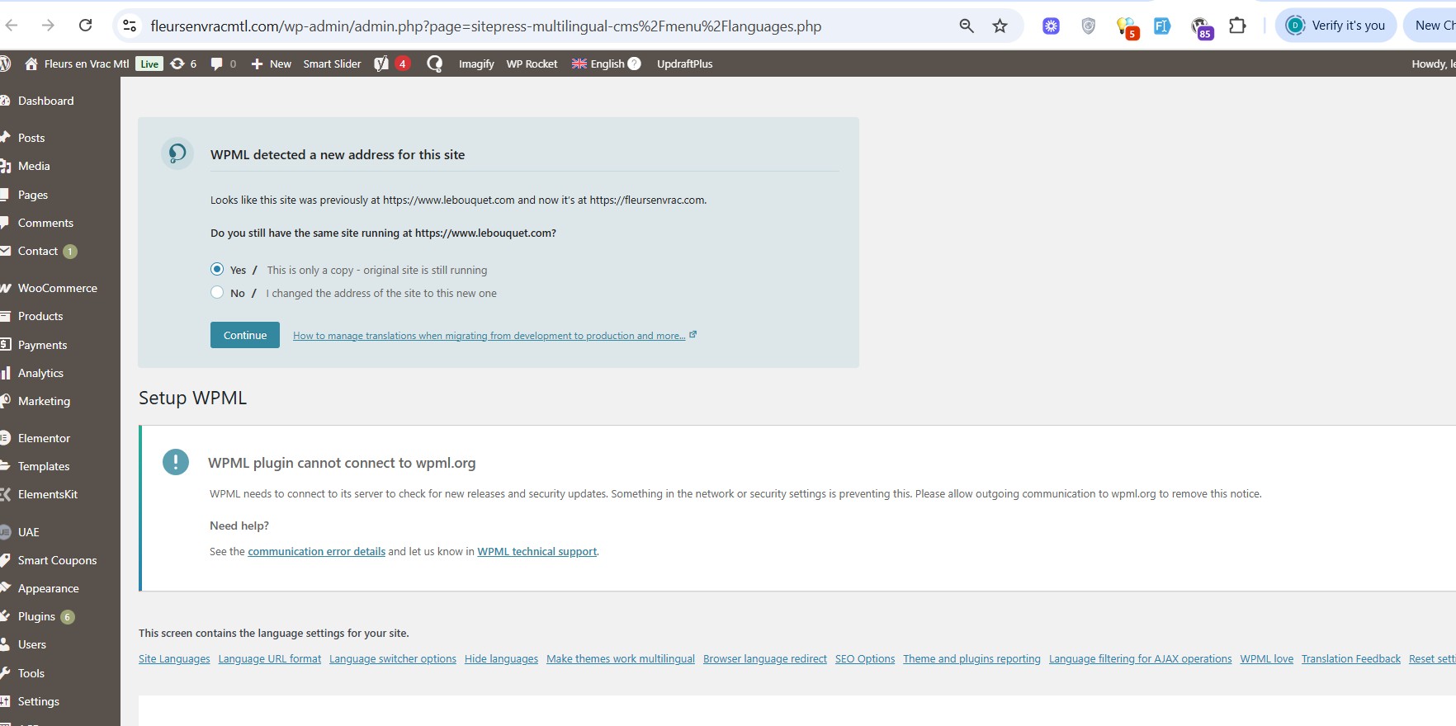The image size is (1456, 726).
Task: Open the browser extensions puzzle menu
Action: pos(1237,26)
